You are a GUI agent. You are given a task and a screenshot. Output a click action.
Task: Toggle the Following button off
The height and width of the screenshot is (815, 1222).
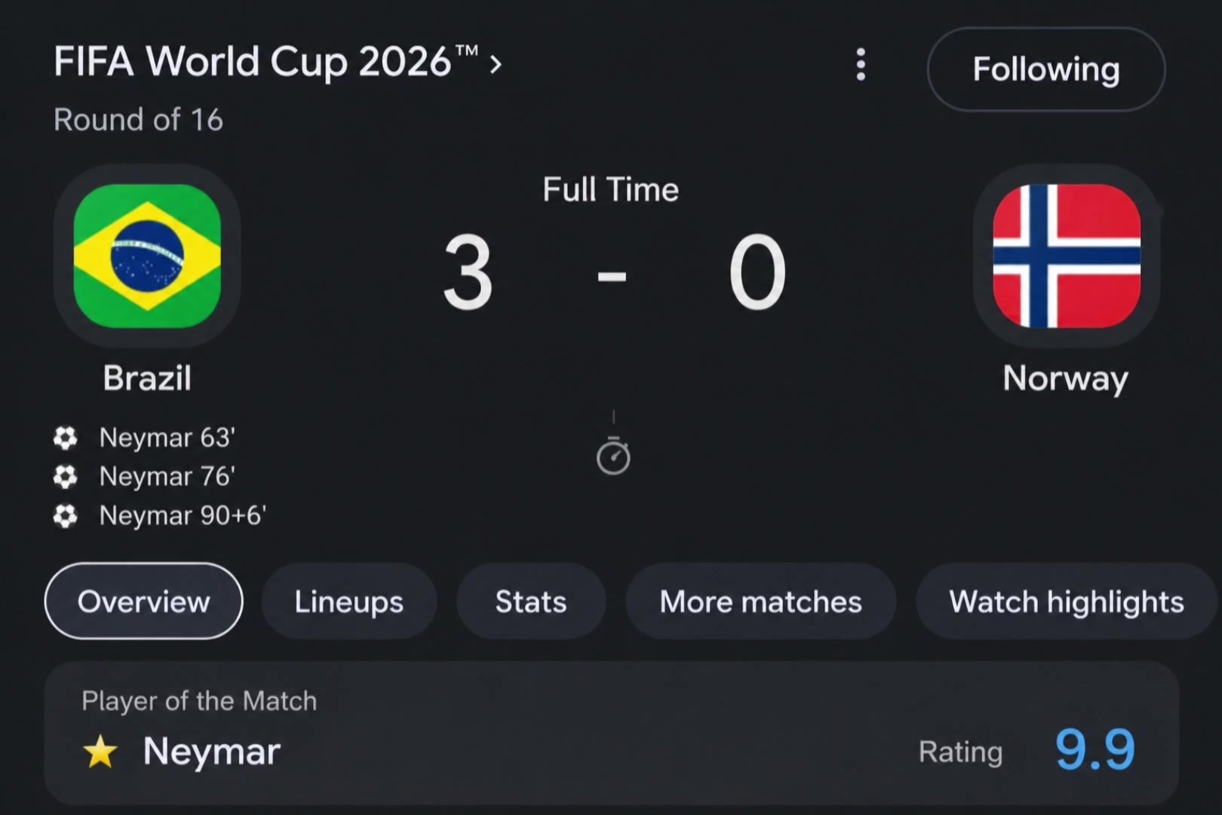(x=1046, y=69)
